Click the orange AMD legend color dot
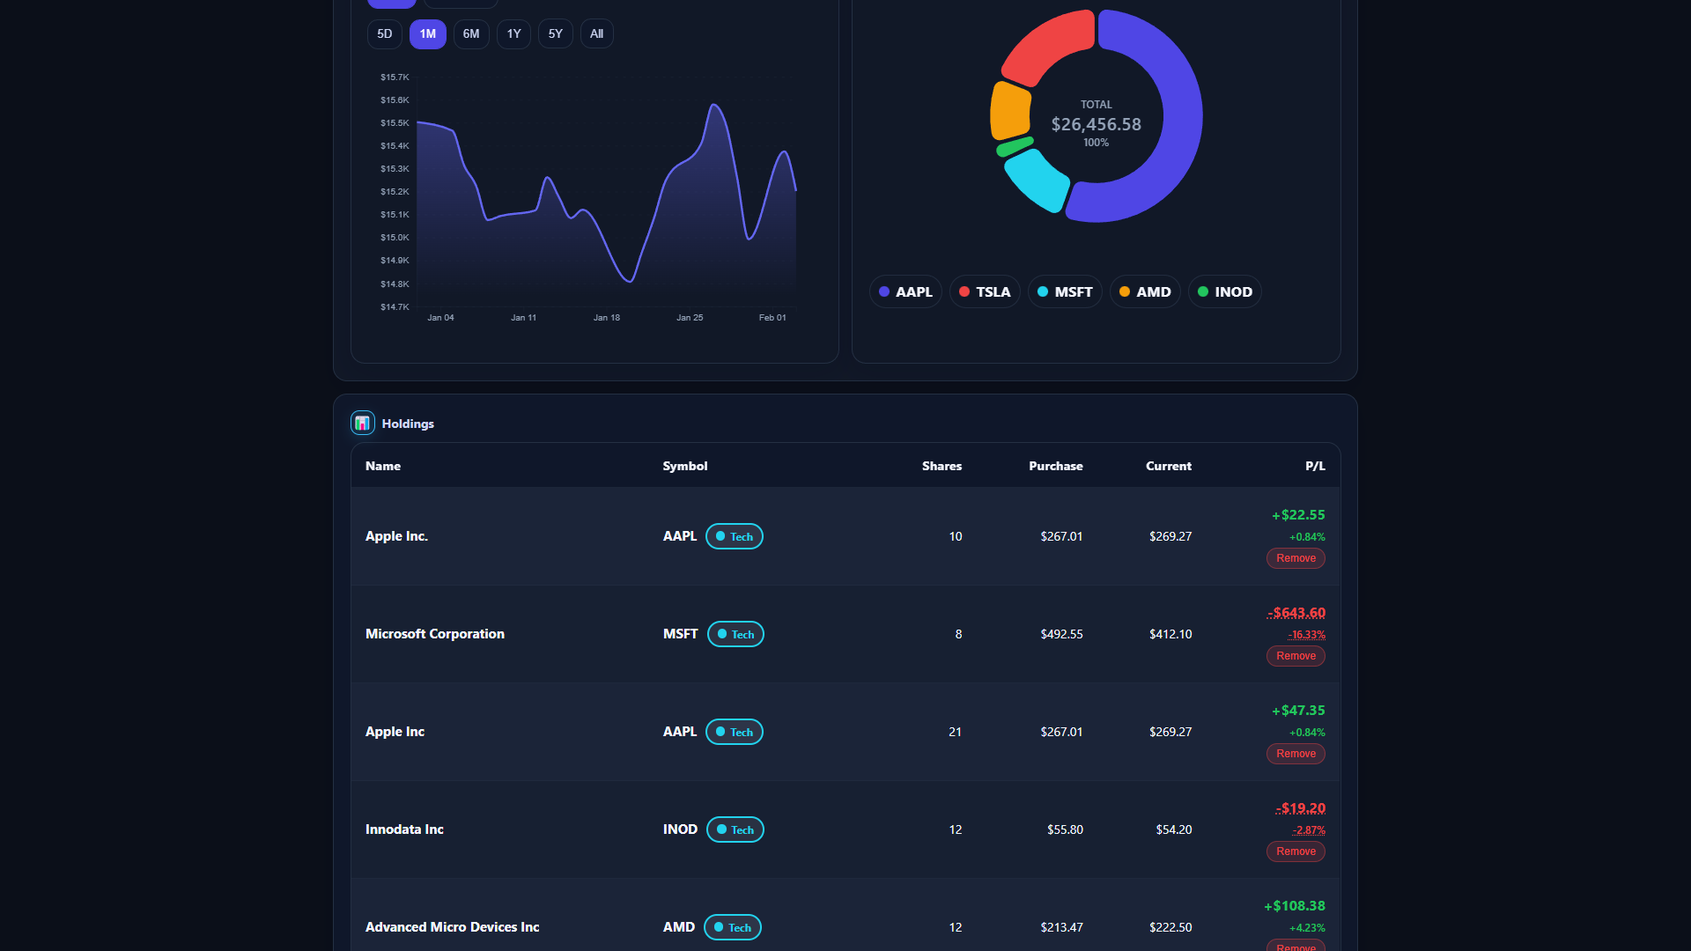The width and height of the screenshot is (1691, 951). (1124, 291)
